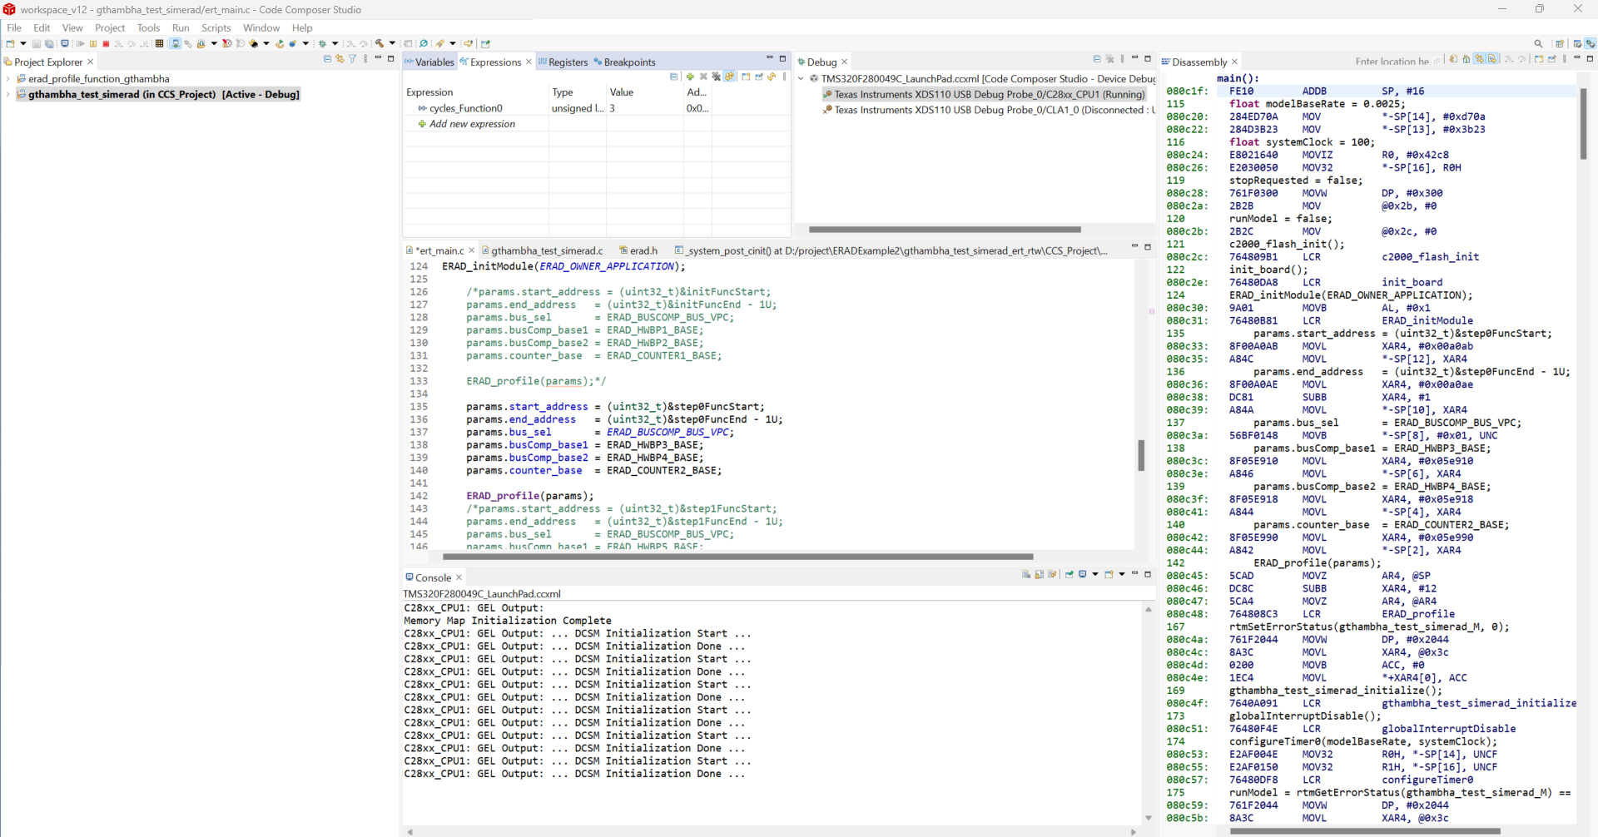Click the CCS Debug perspective icon

(1590, 44)
